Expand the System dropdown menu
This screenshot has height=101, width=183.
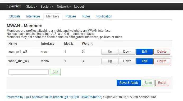[x=47, y=7]
